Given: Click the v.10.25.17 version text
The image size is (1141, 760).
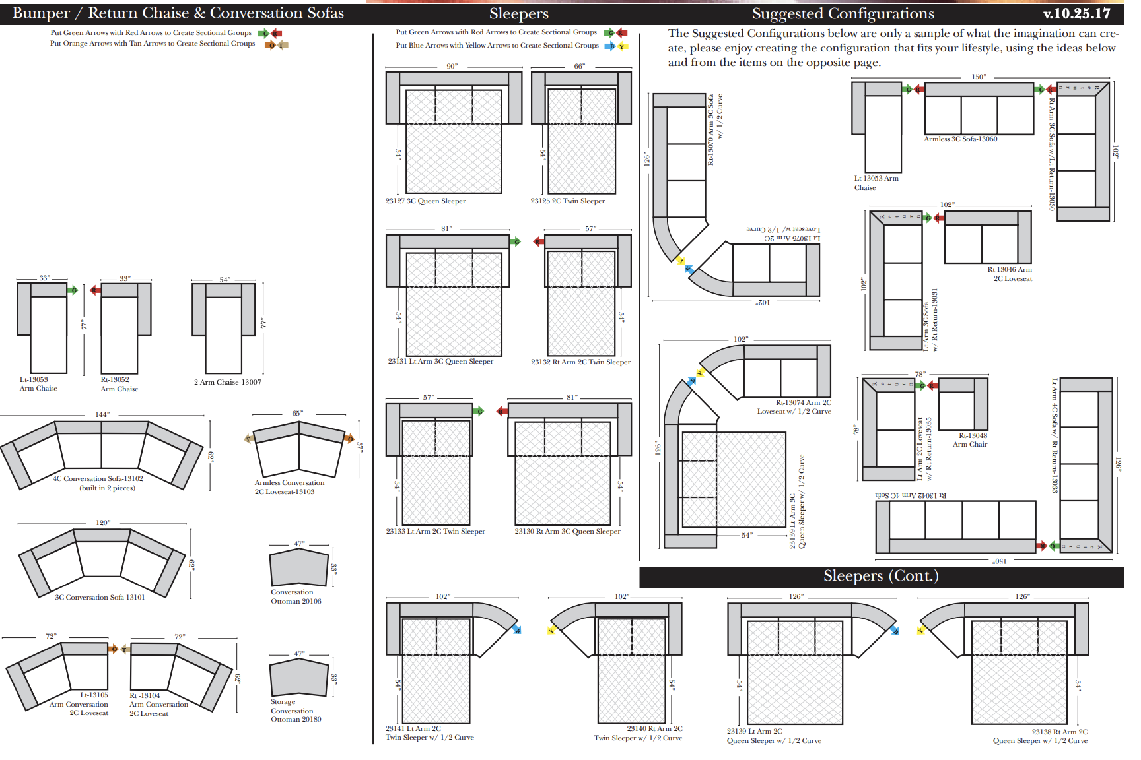Looking at the screenshot, I should 1076,13.
